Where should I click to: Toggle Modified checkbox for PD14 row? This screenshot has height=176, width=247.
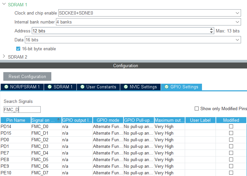click(x=231, y=126)
